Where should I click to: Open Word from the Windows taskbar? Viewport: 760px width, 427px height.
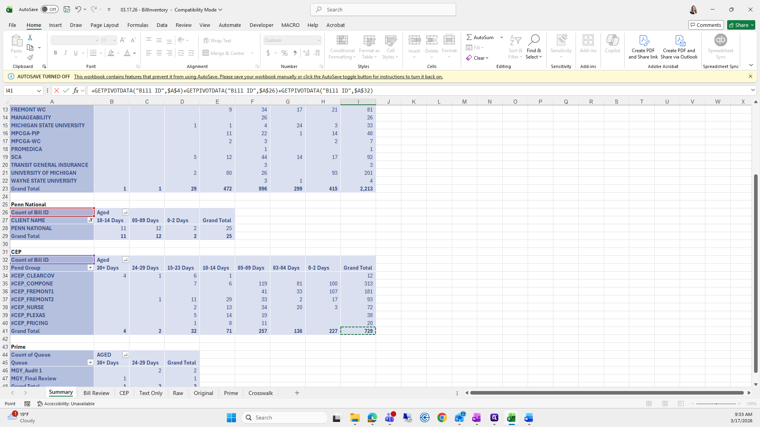[528, 418]
